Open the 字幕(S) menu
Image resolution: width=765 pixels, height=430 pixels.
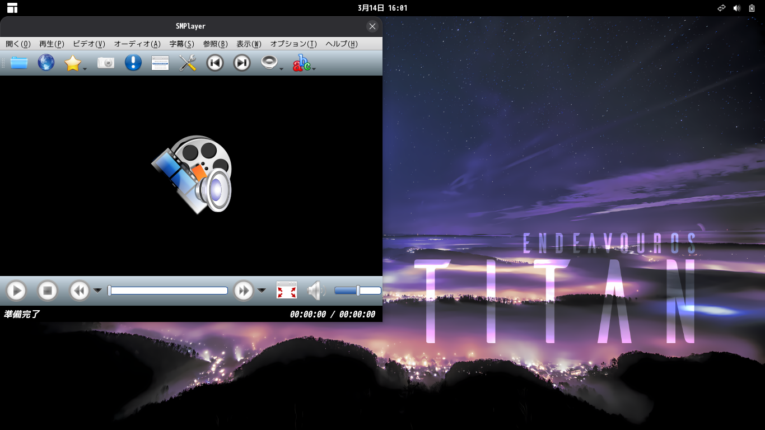pyautogui.click(x=182, y=44)
